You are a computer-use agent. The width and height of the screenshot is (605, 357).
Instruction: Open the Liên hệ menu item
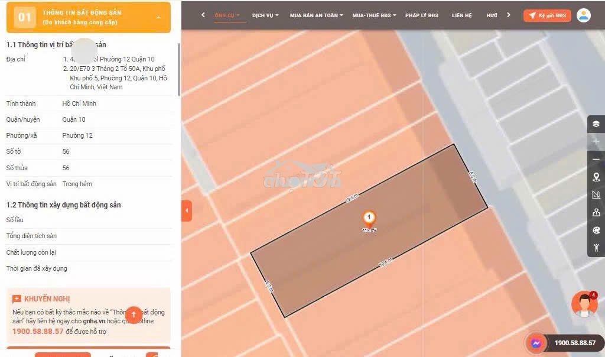(462, 15)
